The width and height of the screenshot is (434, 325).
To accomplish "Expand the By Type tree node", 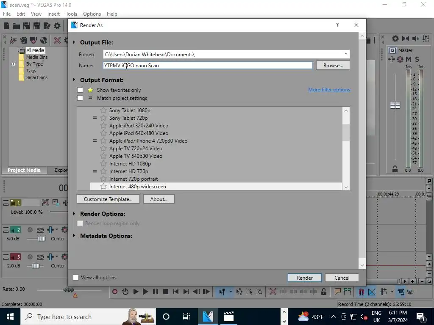I will [x=13, y=64].
